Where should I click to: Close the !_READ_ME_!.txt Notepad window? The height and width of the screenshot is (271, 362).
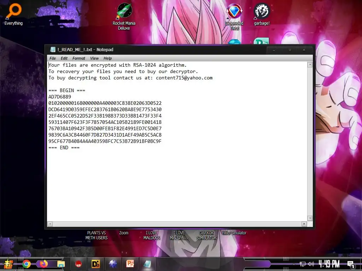click(304, 50)
